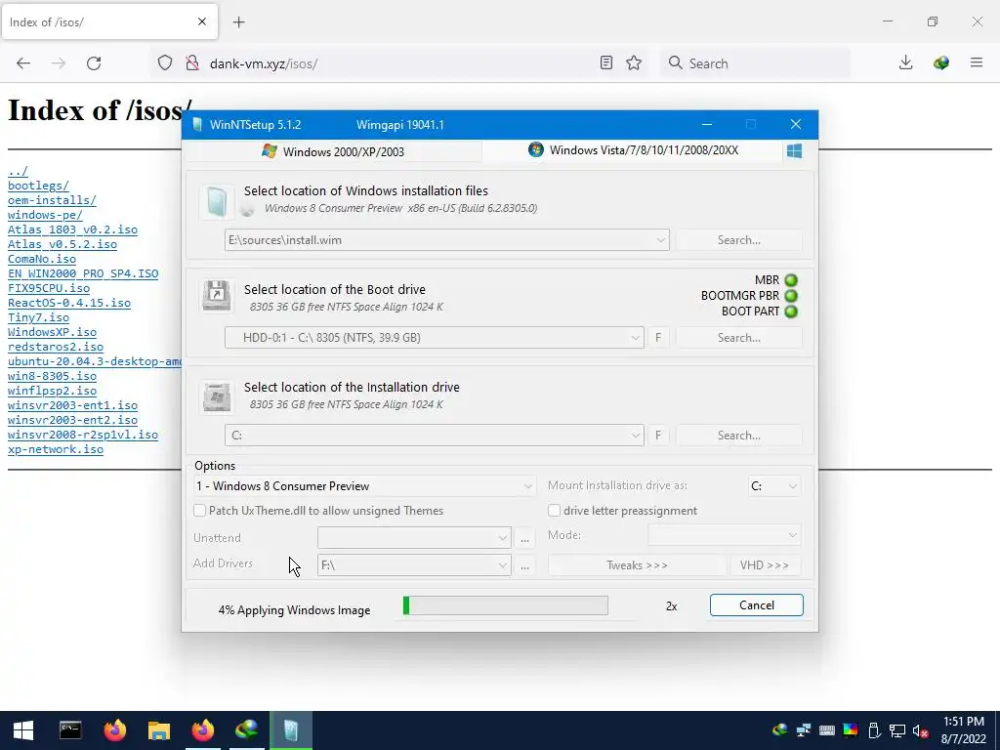
Task: Click the tracking protection shield icon
Action: 165,63
